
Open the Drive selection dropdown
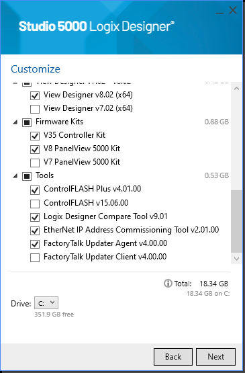[x=46, y=303]
